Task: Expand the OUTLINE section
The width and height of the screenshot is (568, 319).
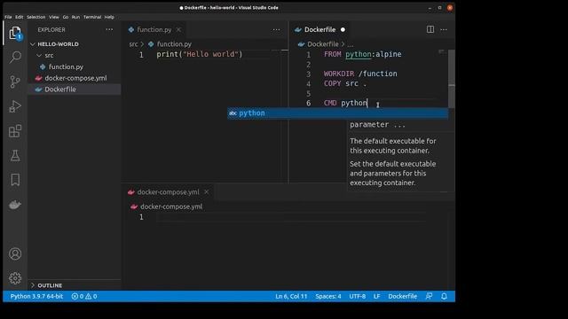Action: coord(33,285)
